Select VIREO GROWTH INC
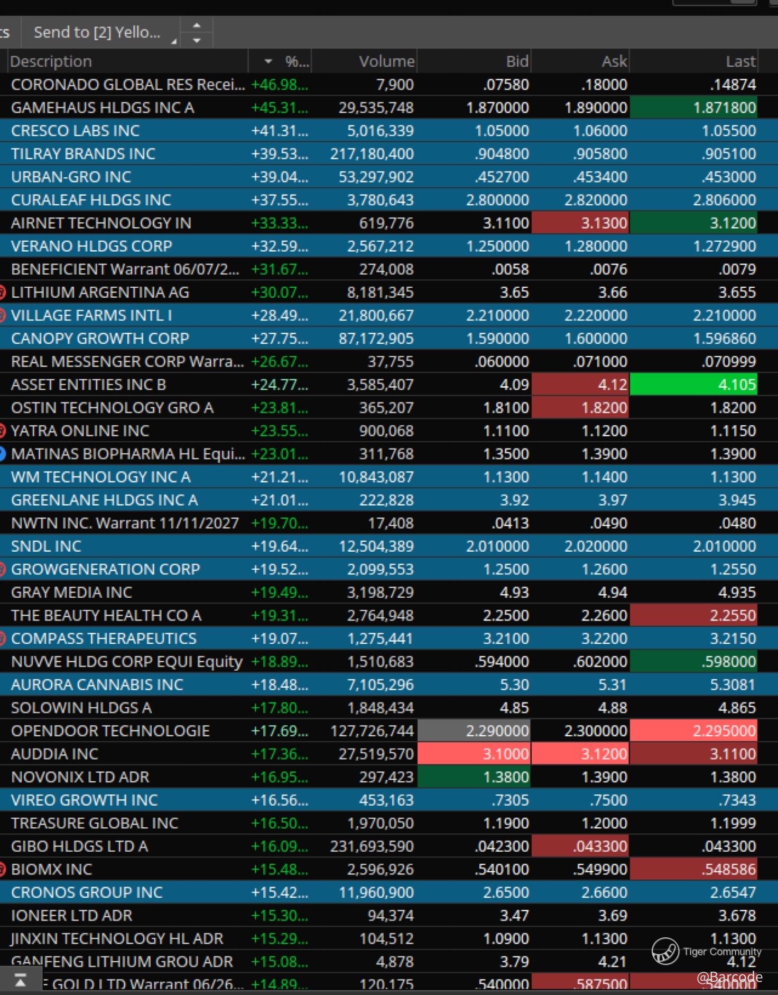 pyautogui.click(x=84, y=800)
